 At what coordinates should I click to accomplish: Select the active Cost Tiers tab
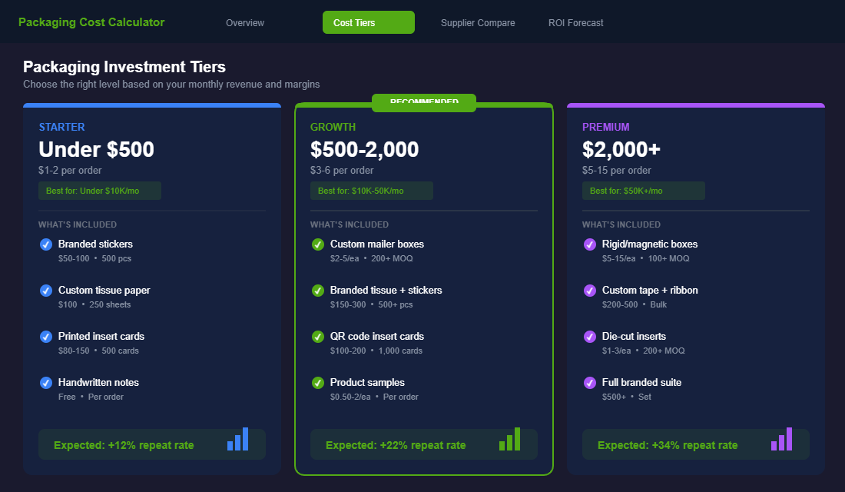click(x=368, y=23)
